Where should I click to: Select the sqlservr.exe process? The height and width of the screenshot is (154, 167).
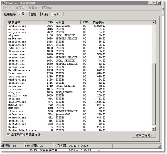57,102
